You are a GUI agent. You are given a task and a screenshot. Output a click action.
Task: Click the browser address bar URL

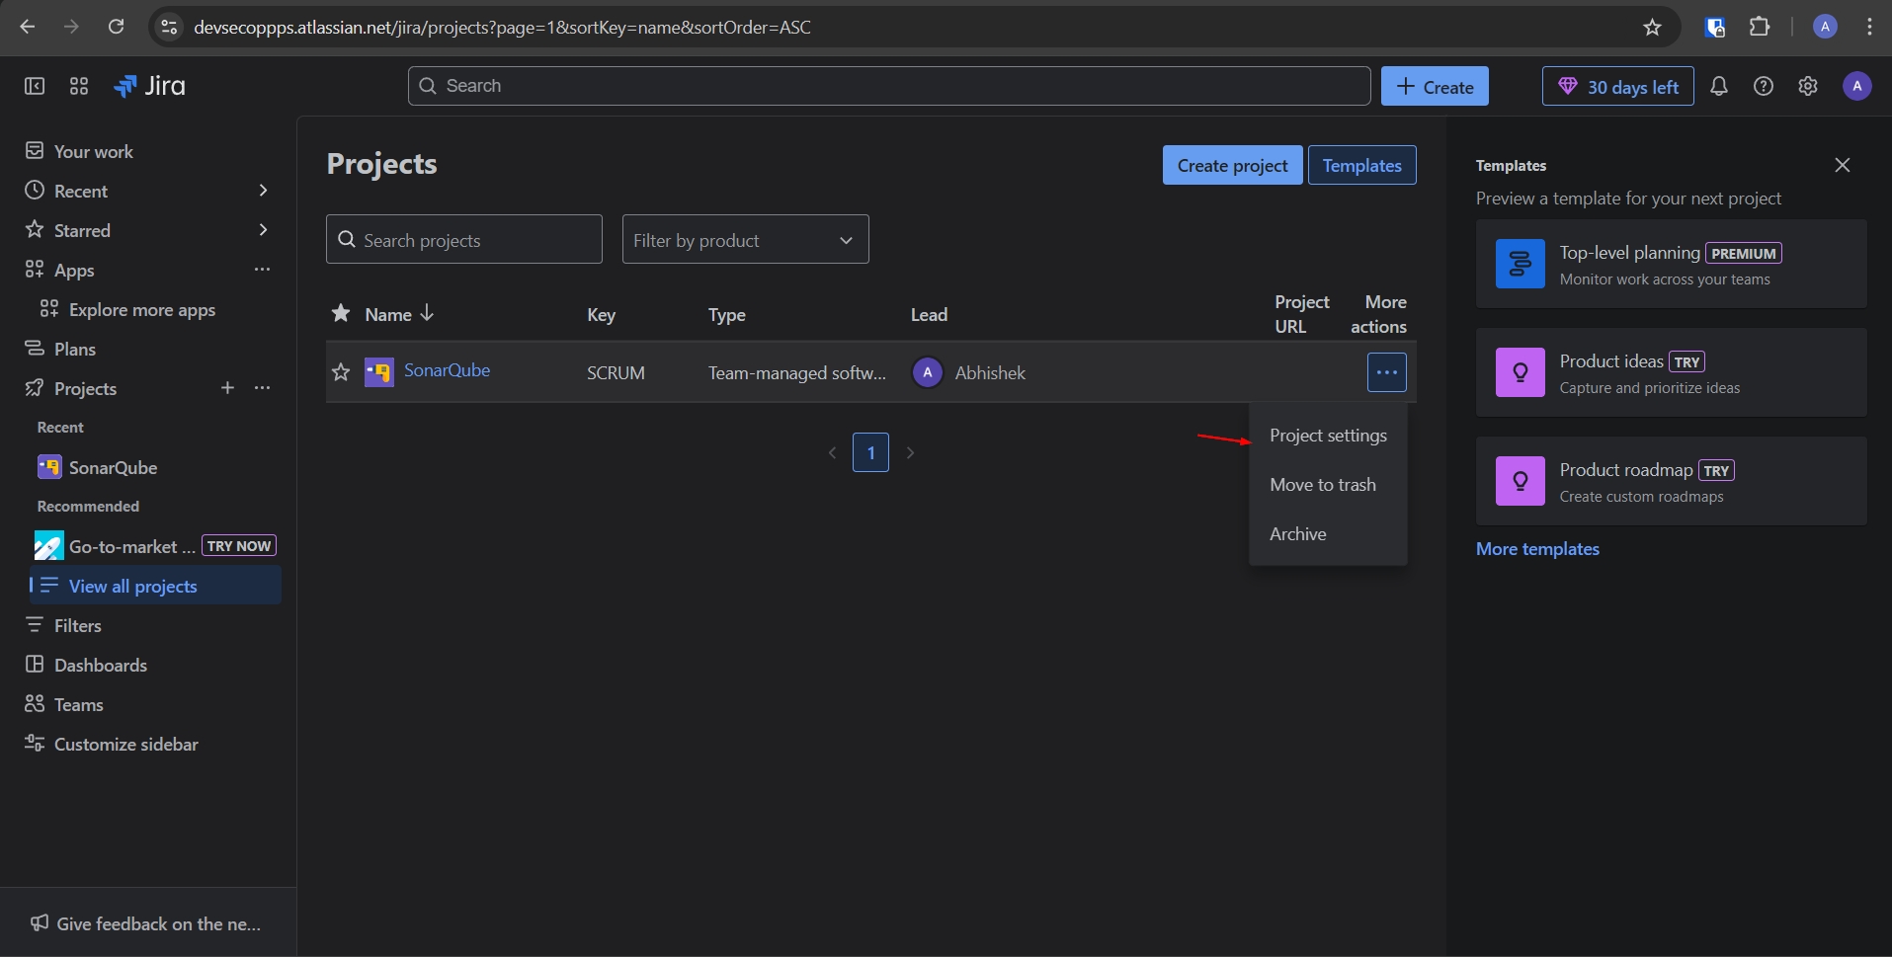(x=502, y=27)
